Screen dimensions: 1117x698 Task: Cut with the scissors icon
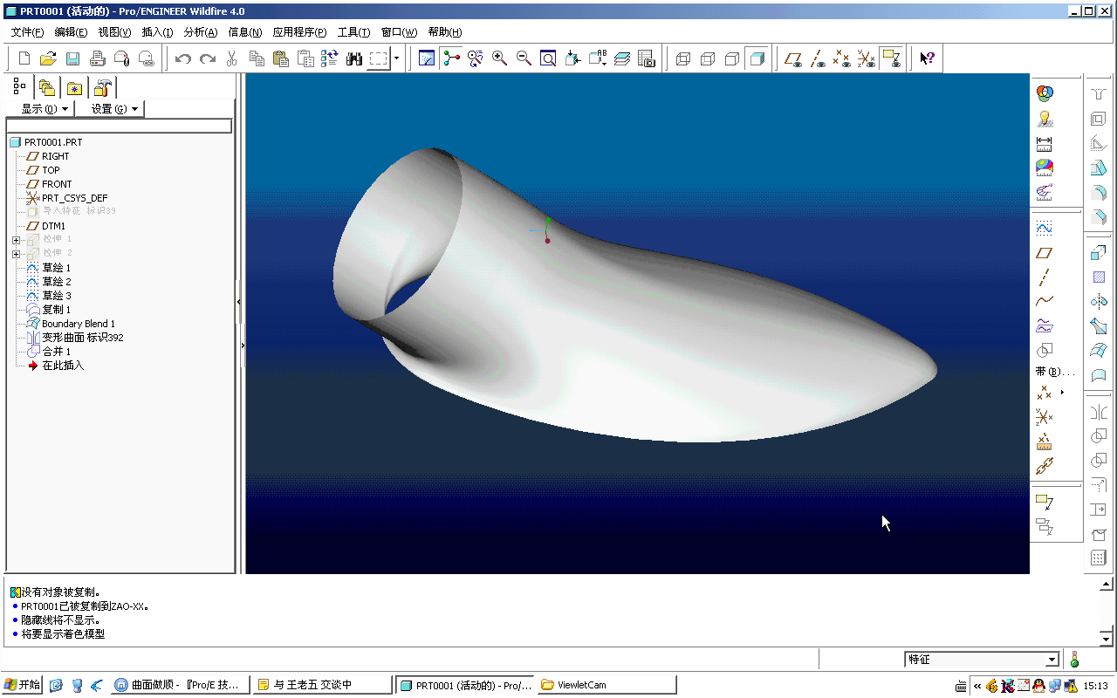232,58
